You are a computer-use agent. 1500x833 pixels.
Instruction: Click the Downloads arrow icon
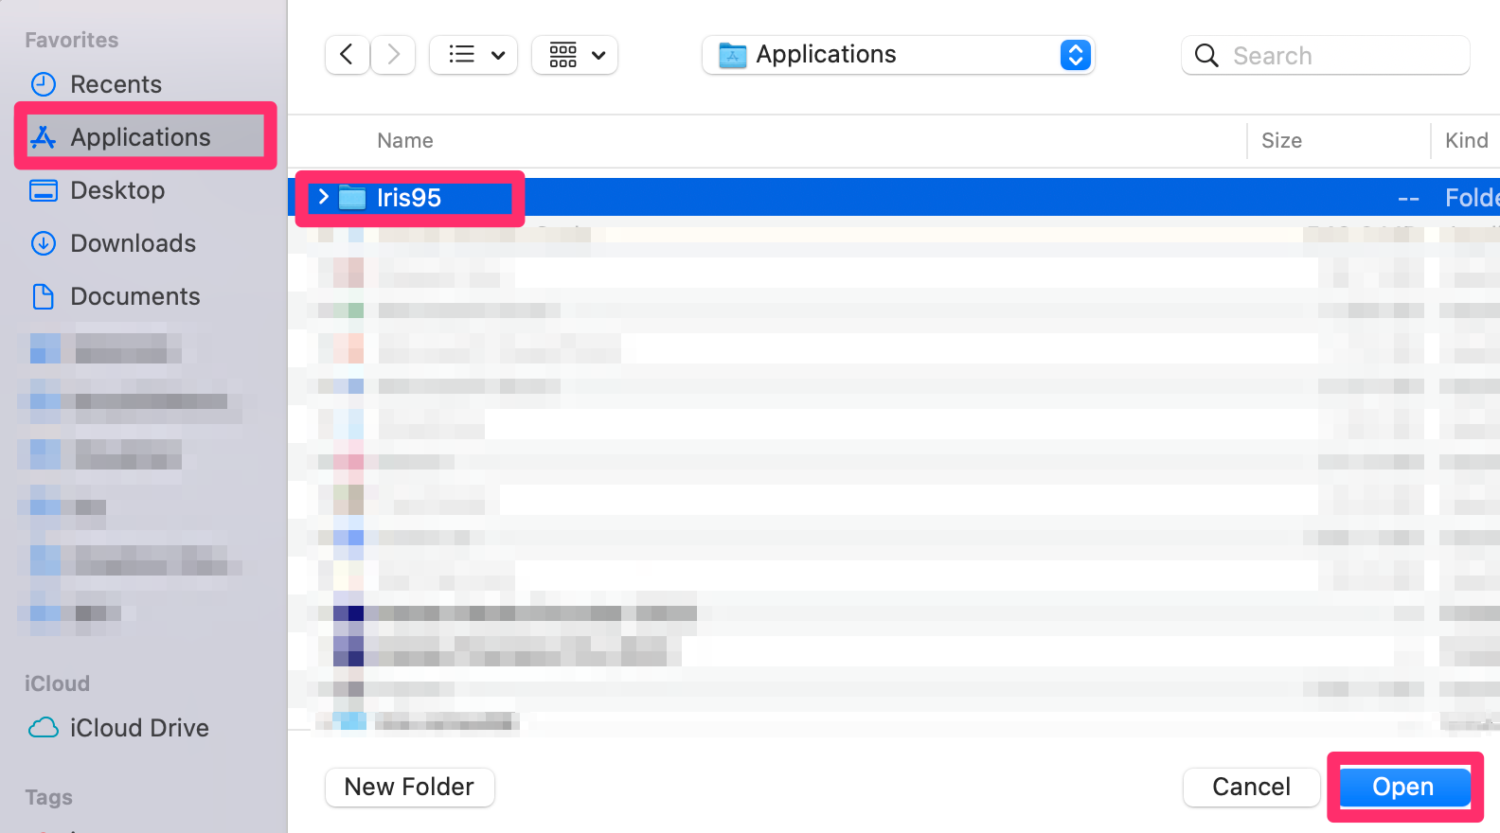(x=44, y=243)
